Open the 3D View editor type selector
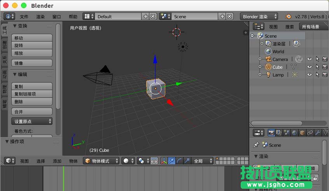Screen dimensions: 329x191 coord(10,161)
